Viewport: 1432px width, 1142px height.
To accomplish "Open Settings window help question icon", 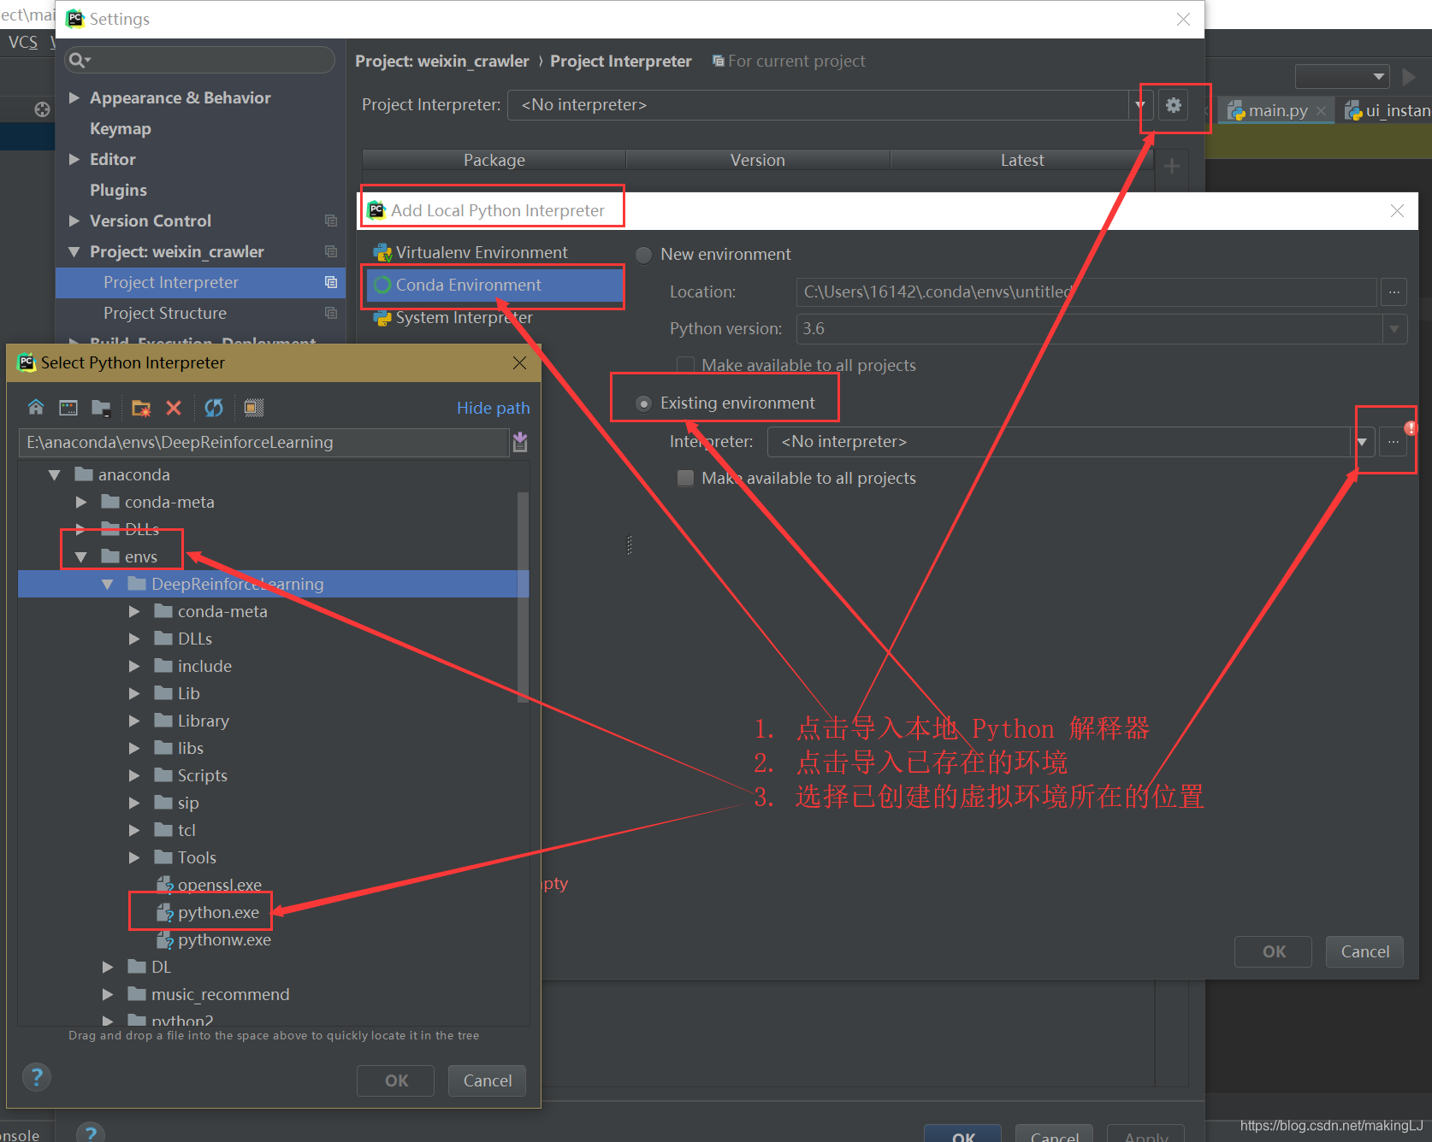I will click(x=91, y=1133).
